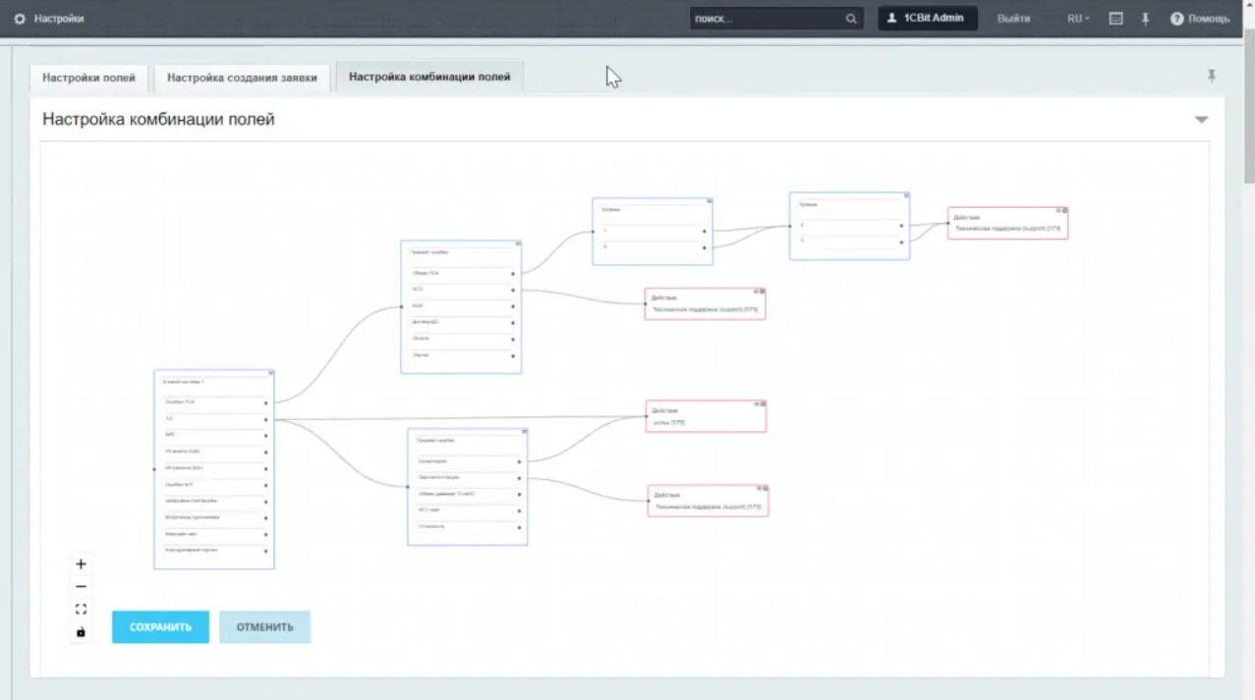Toggle the canvas lock control
1255x700 pixels.
point(81,632)
